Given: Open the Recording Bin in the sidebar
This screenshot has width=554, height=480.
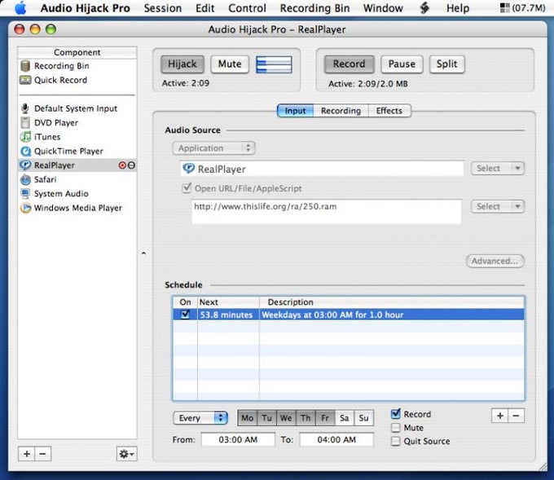Looking at the screenshot, I should coord(62,66).
